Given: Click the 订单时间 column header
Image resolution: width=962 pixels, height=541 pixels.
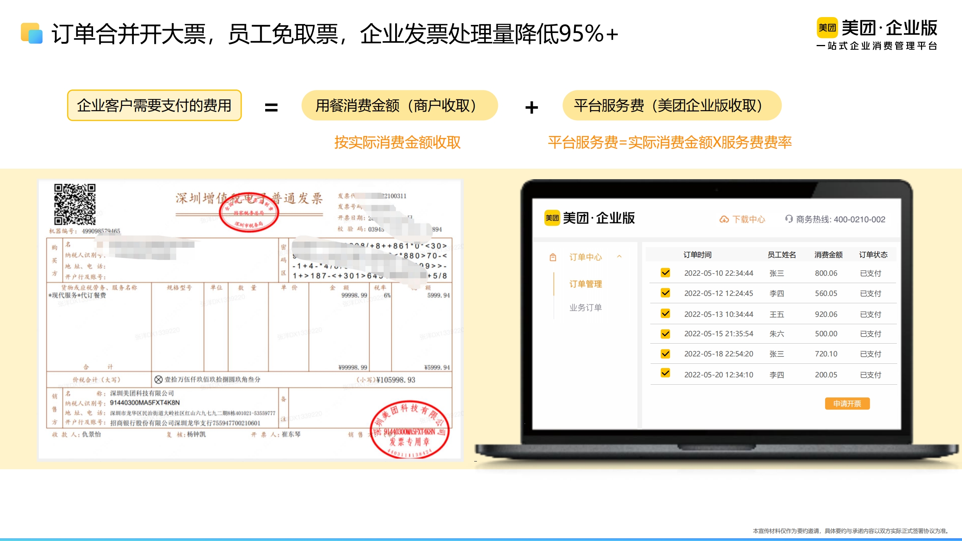Looking at the screenshot, I should coord(697,255).
